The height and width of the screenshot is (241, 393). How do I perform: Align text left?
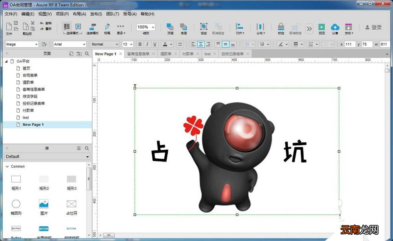(x=193, y=44)
